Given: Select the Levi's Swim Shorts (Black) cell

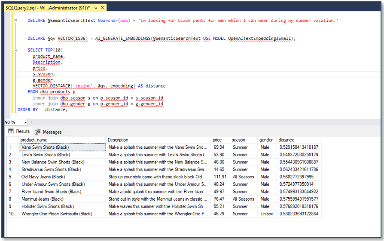Looking at the screenshot, I should pos(62,155).
